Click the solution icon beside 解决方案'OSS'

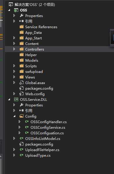[x=11, y=5]
